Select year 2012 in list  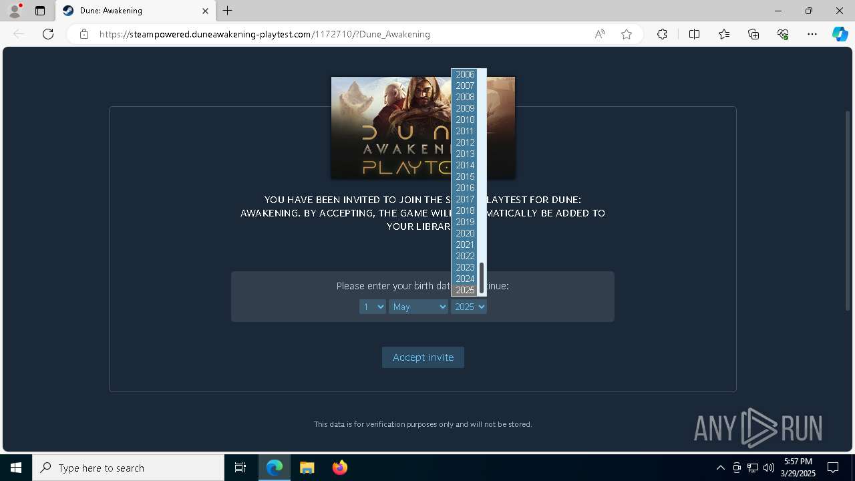coord(465,142)
